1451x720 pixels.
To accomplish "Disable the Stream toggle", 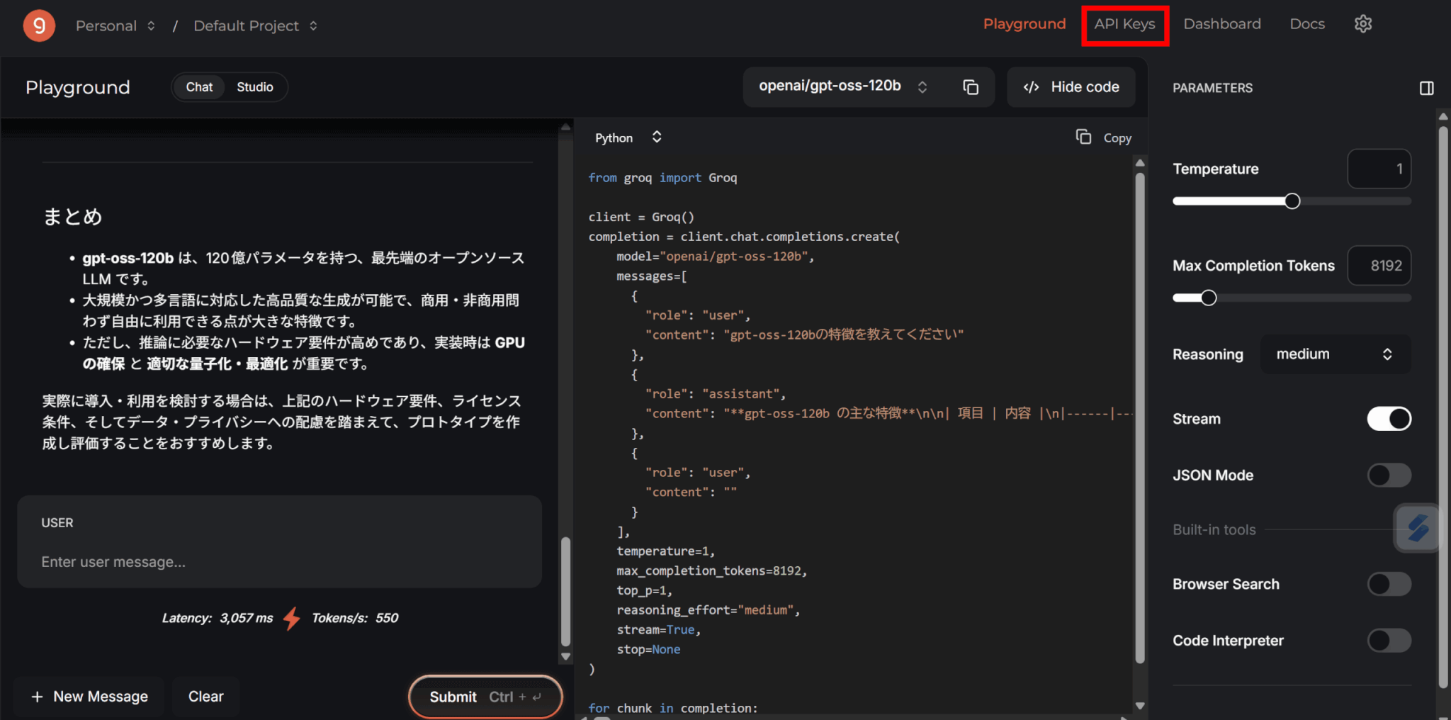I will click(1389, 419).
